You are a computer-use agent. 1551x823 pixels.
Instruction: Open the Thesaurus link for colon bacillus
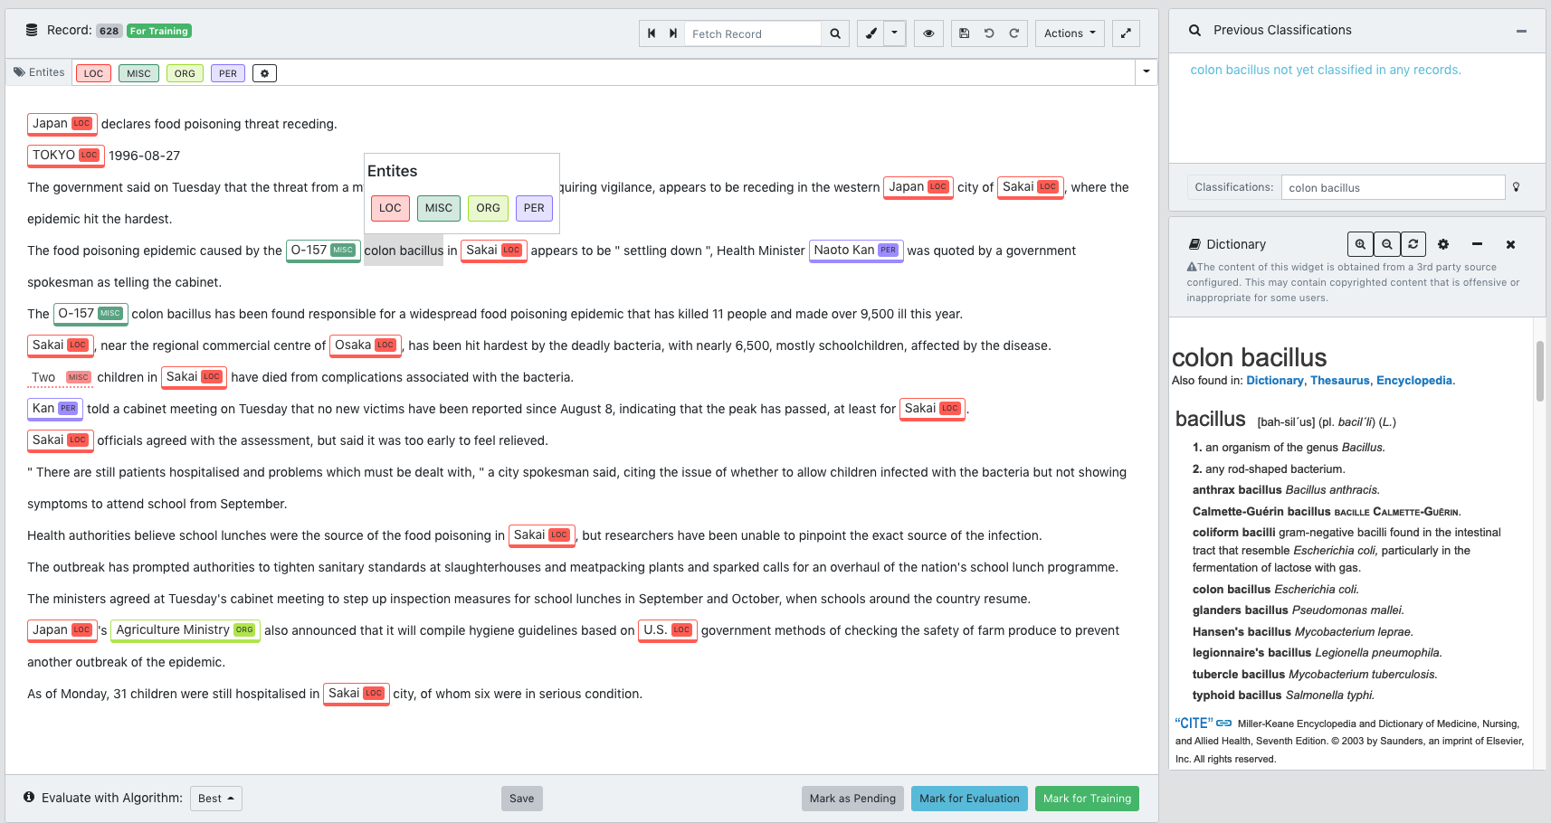point(1339,380)
